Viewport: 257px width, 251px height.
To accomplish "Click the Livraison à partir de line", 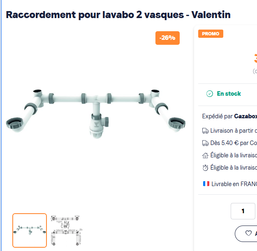I will click(234, 131).
